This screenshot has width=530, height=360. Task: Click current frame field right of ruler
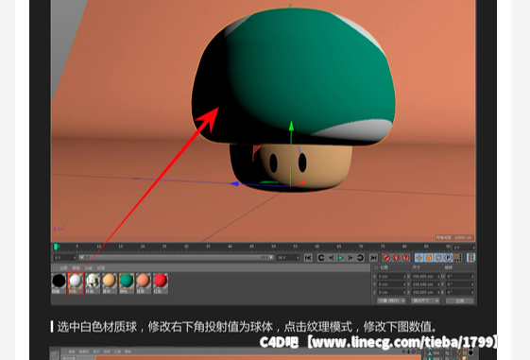[464, 248]
